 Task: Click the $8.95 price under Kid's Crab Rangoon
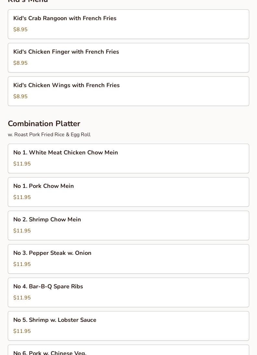(x=20, y=30)
